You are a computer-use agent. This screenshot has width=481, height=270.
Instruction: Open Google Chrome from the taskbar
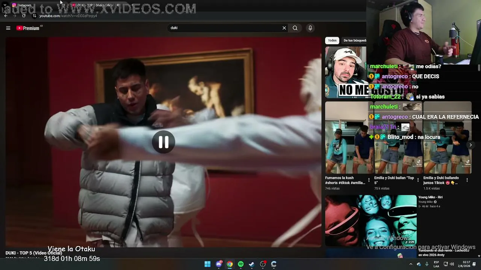pos(230,264)
